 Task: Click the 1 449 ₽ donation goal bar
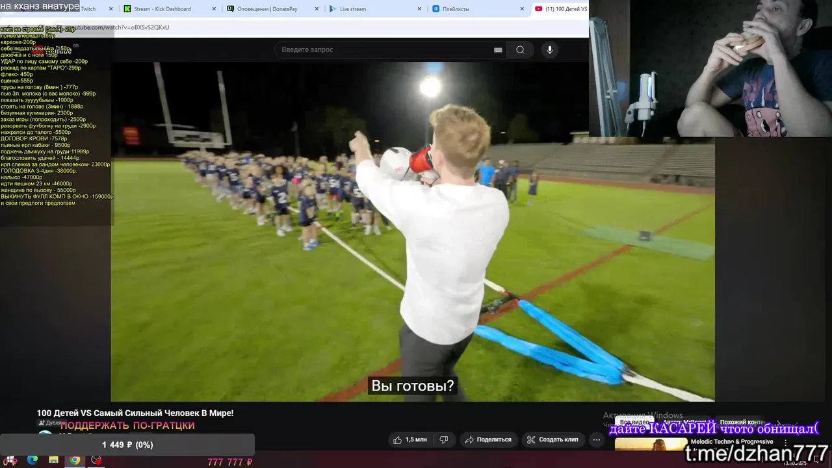[127, 445]
